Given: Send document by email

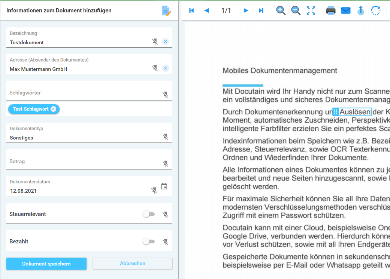Looking at the screenshot, I should coord(346,10).
